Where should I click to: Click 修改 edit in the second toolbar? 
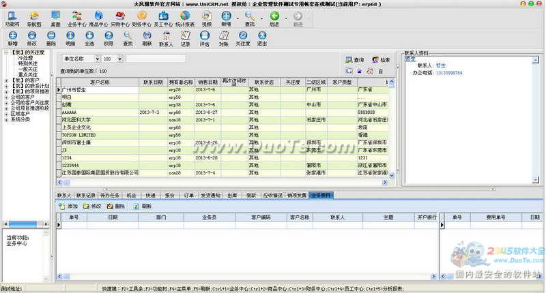pos(31,39)
